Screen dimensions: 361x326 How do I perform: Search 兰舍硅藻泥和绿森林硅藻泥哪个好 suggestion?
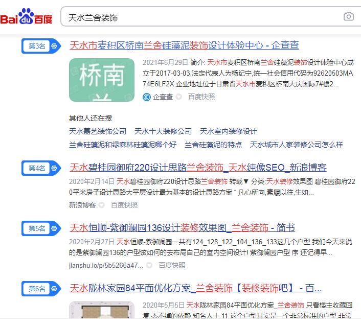pyautogui.click(x=123, y=145)
